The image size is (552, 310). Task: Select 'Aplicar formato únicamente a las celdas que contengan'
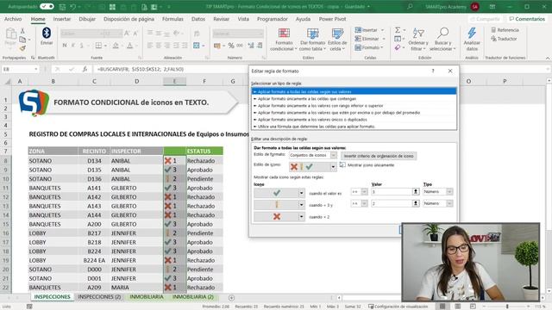coord(307,99)
